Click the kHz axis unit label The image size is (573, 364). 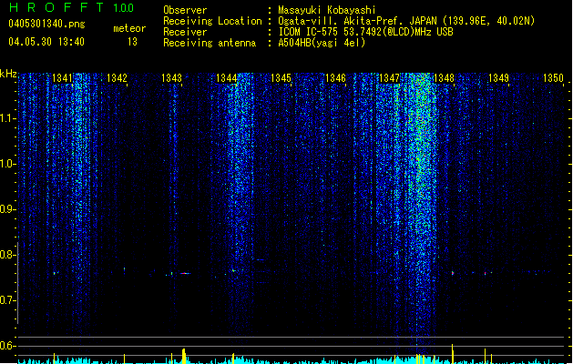click(x=8, y=74)
